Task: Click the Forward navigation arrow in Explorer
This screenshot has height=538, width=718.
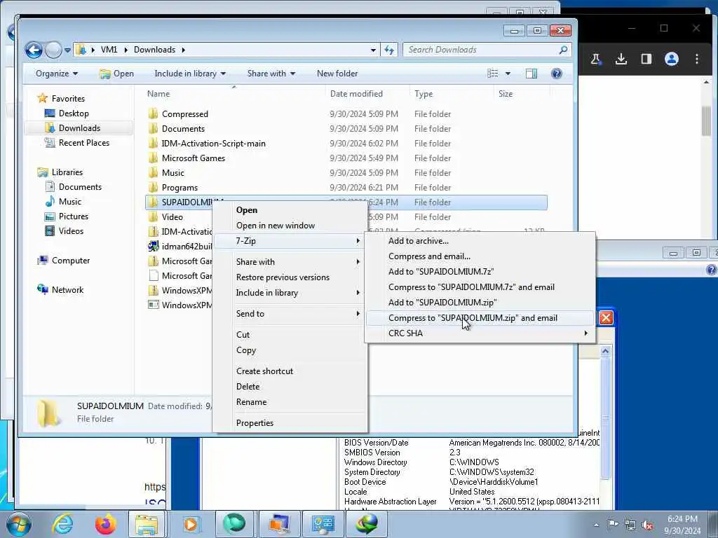Action: point(53,50)
